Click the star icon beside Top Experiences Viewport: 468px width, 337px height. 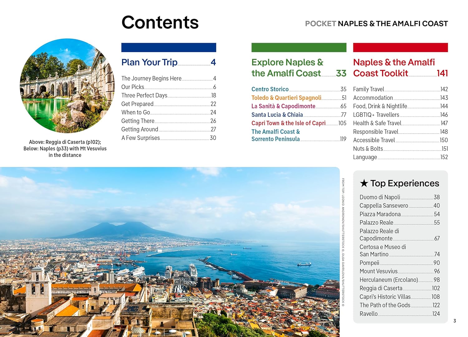point(364,183)
